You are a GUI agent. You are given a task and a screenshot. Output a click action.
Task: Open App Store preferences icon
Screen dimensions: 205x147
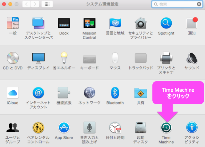(x=64, y=128)
